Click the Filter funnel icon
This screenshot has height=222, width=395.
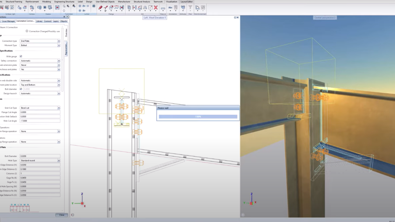[191, 8]
